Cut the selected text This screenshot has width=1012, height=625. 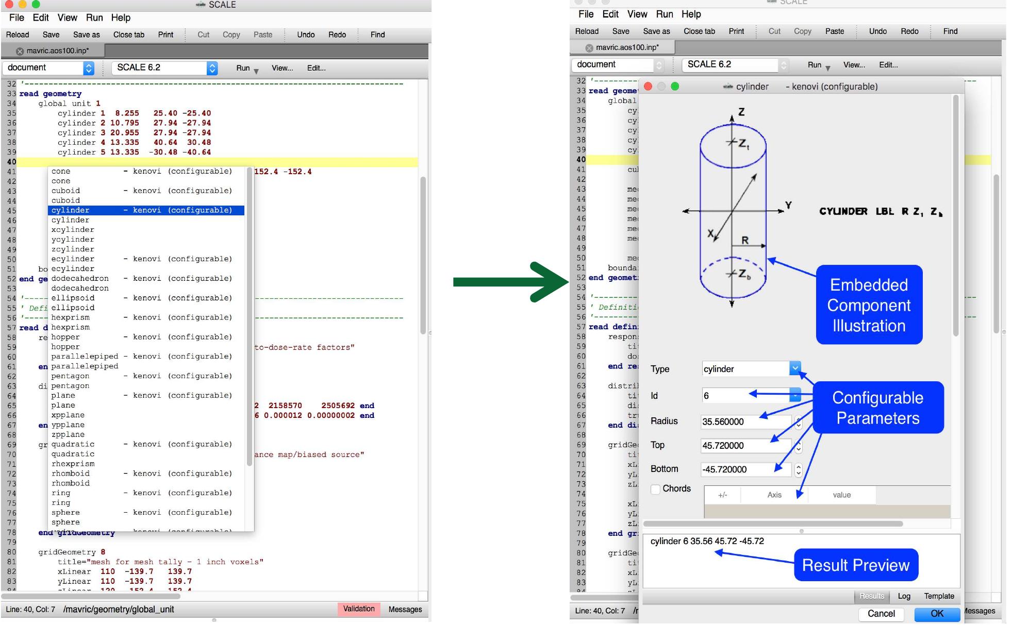tap(203, 35)
